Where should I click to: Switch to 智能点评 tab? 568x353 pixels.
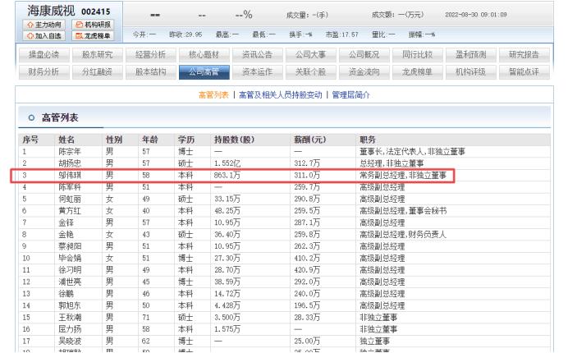point(524,71)
